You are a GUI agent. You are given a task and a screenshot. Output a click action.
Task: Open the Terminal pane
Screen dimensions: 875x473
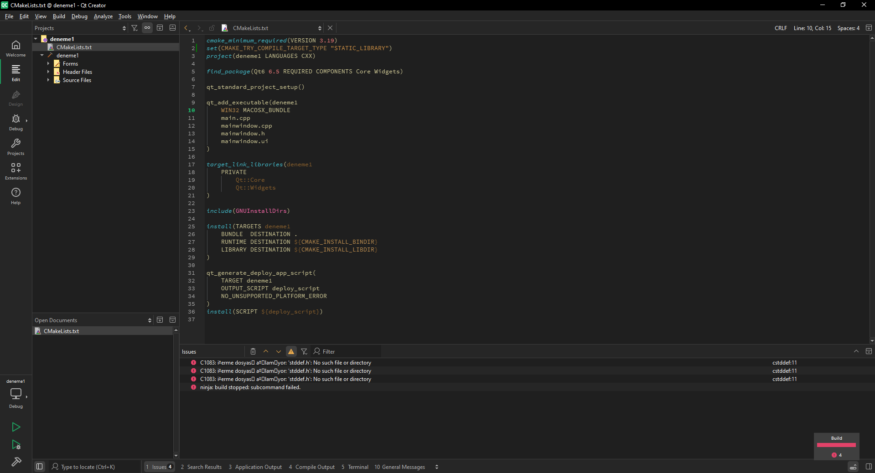tap(355, 467)
